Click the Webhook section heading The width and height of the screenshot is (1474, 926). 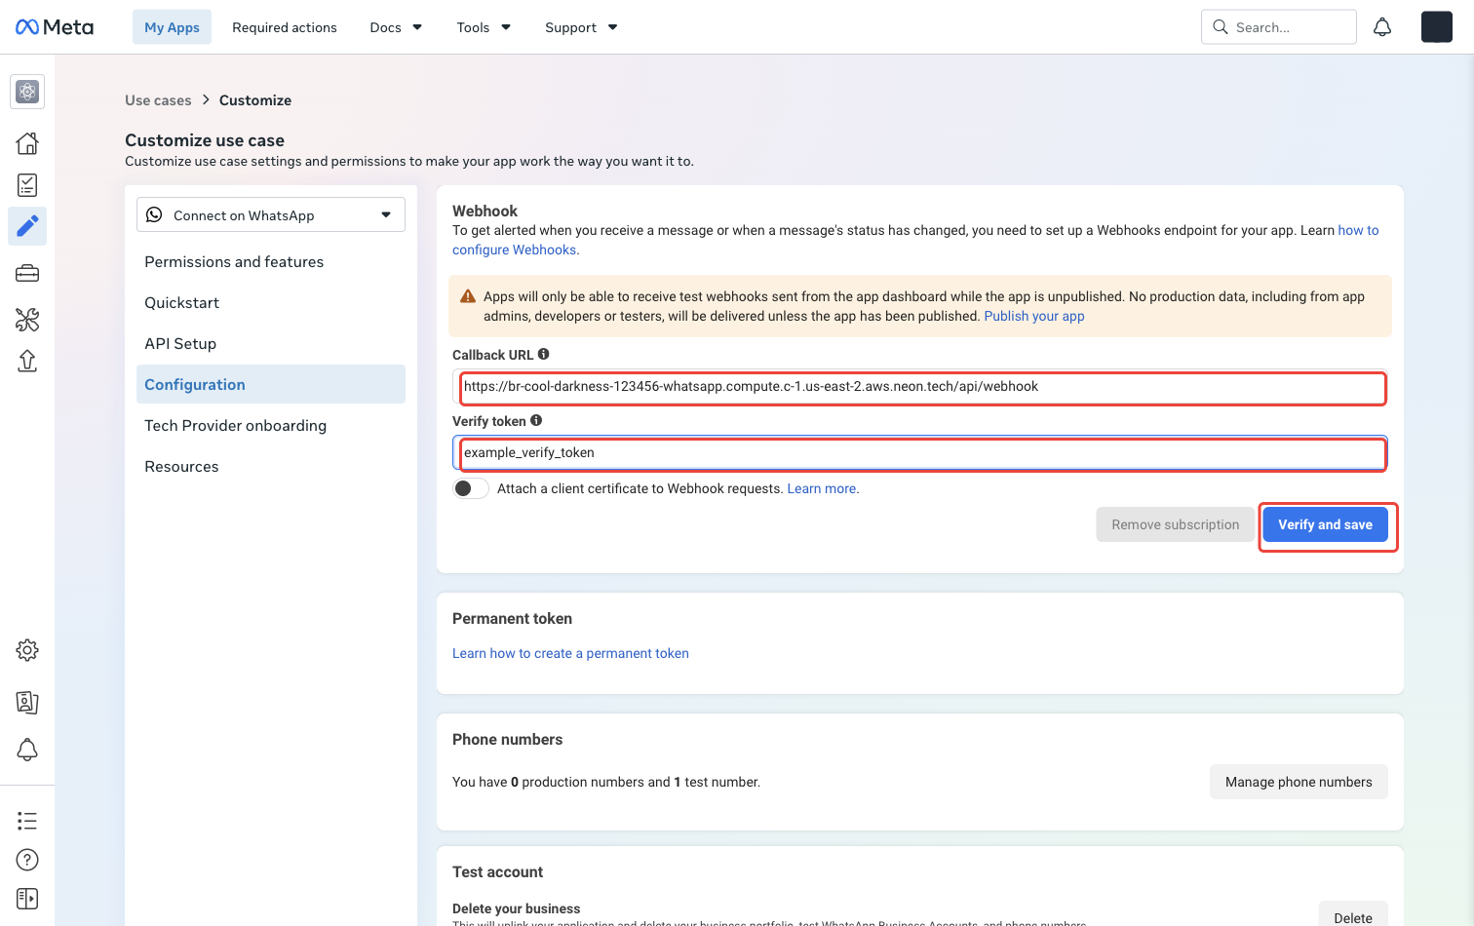485,211
